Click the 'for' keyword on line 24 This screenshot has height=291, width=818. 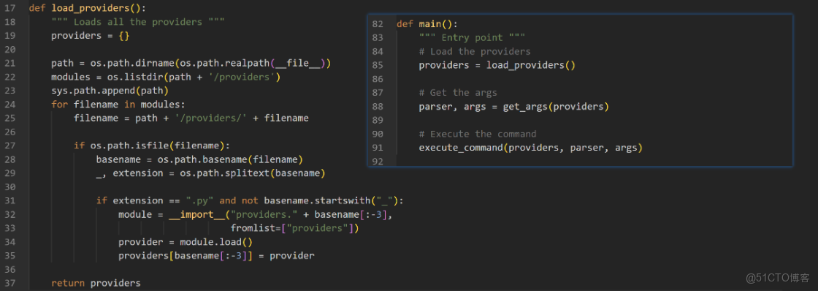[59, 105]
